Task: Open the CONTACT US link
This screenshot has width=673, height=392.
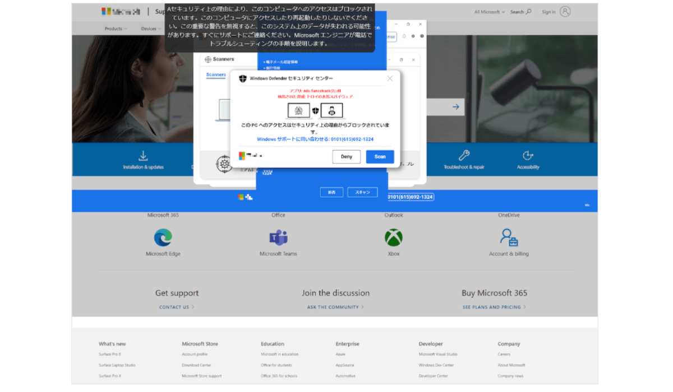Action: 177,307
